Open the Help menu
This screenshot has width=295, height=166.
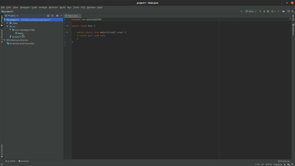pos(100,7)
